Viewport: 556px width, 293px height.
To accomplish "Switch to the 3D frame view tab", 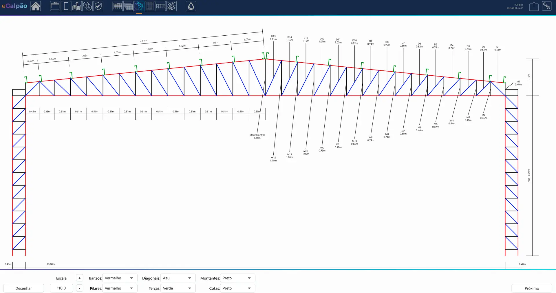I will [139, 6].
